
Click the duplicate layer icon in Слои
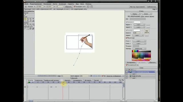click(x=129, y=70)
